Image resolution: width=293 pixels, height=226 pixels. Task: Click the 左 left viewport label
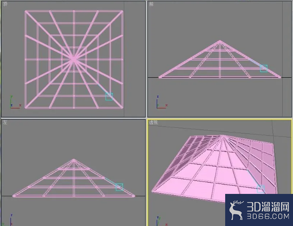5,122
